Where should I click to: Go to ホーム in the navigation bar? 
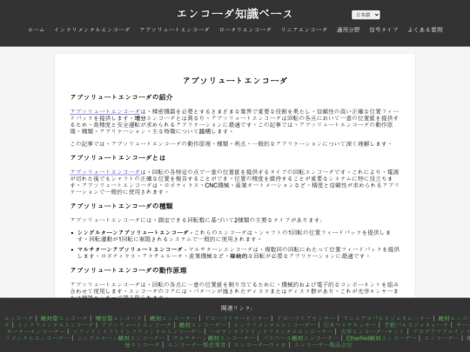coord(36,30)
